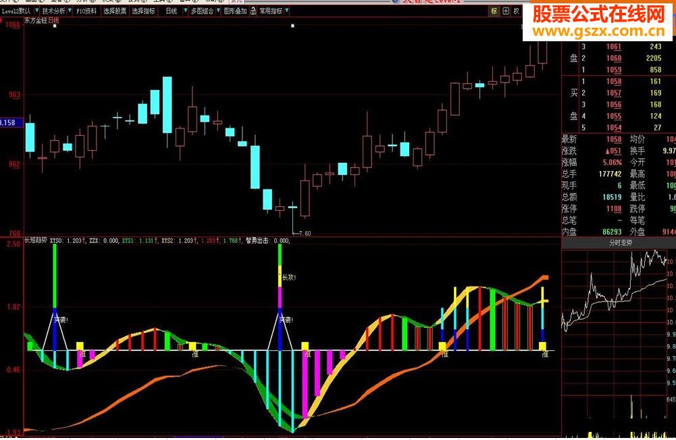Click the grid layout icon next to 标
Screen dimensions: 676x440
pyautogui.click(x=506, y=11)
